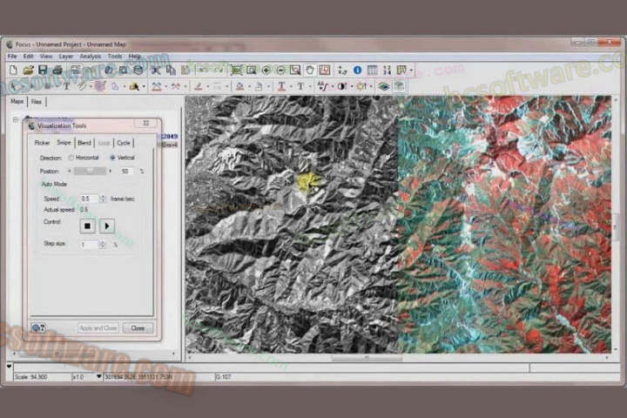This screenshot has height=418, width=627.
Task: Click the New project icon
Action: [13, 70]
